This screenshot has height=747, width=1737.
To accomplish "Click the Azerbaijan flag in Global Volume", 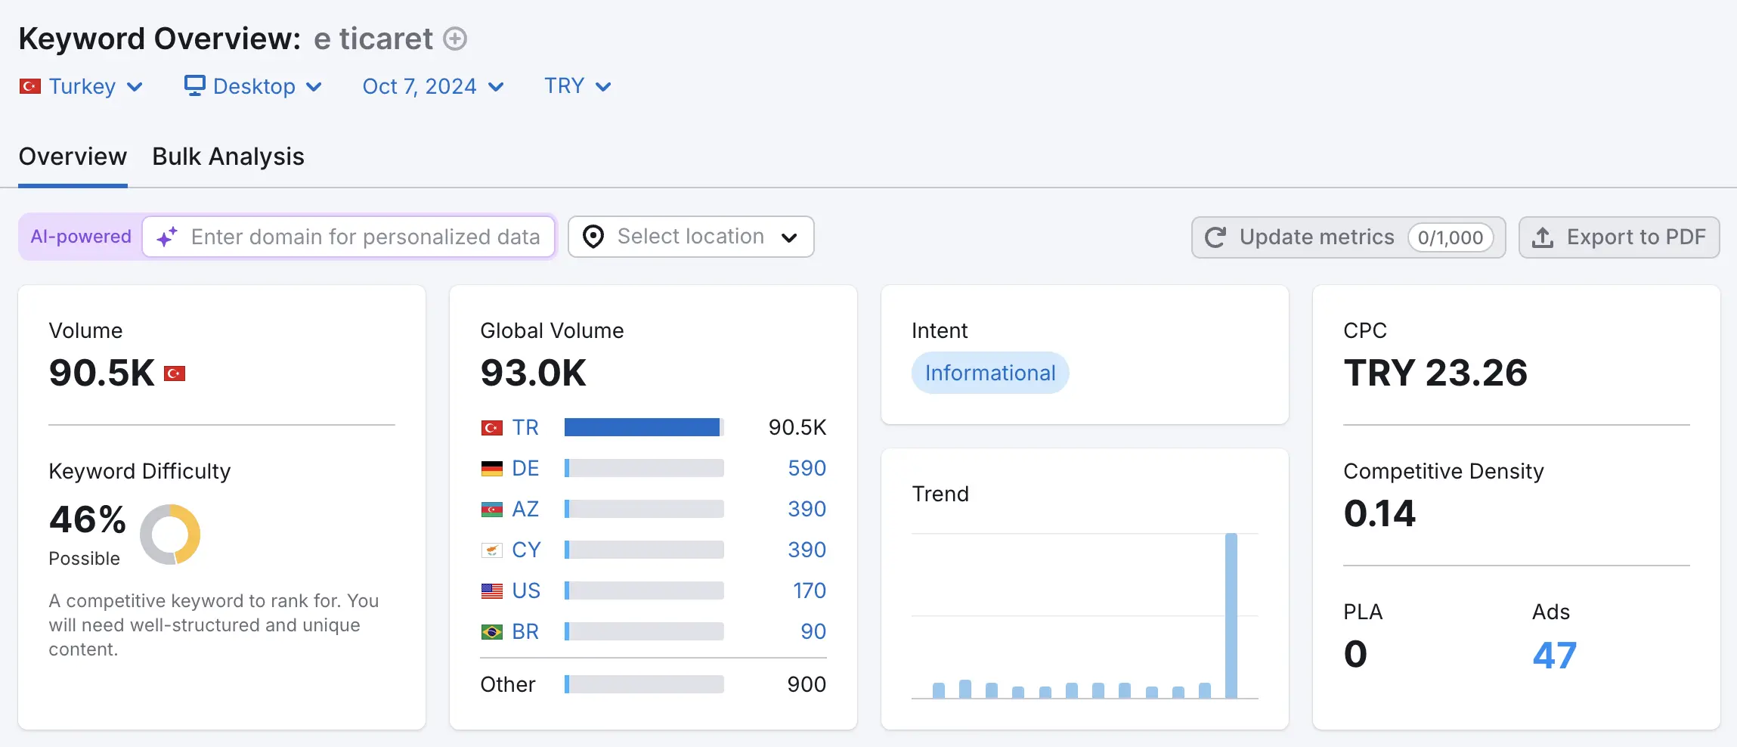I will point(492,510).
